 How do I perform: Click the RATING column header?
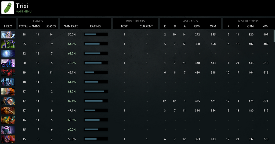point(95,26)
